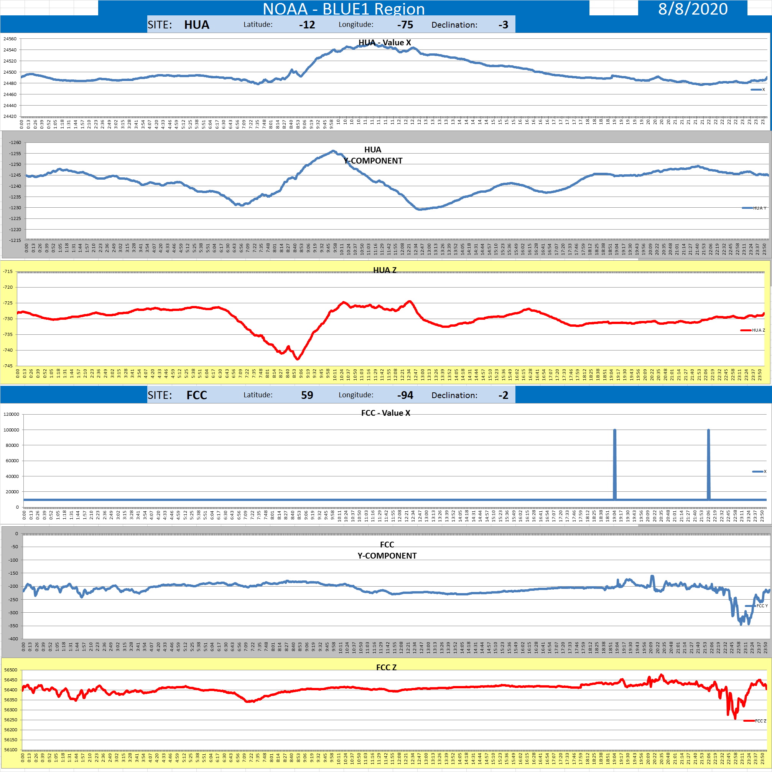Select the HUA Z chart title
Image resolution: width=772 pixels, height=772 pixels.
tap(384, 270)
